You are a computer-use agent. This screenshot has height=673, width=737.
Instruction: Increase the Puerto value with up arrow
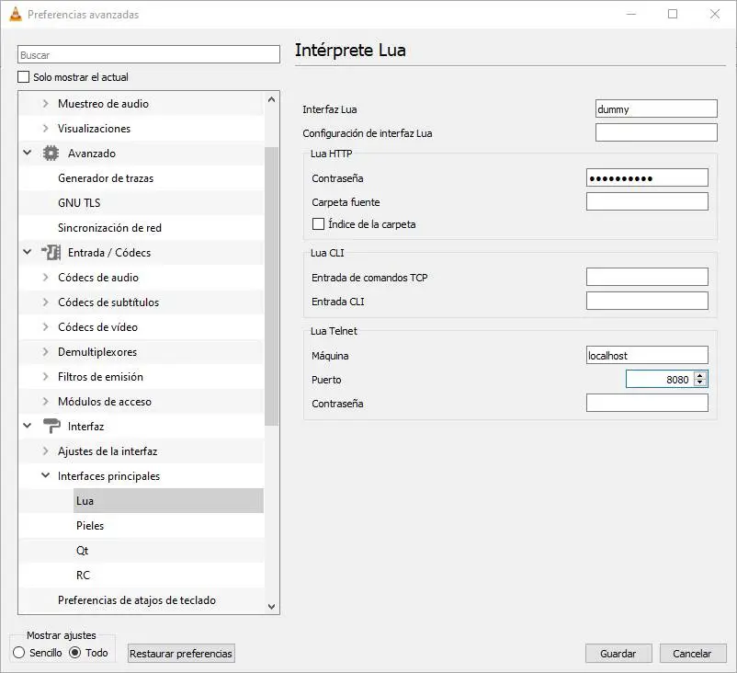point(700,375)
